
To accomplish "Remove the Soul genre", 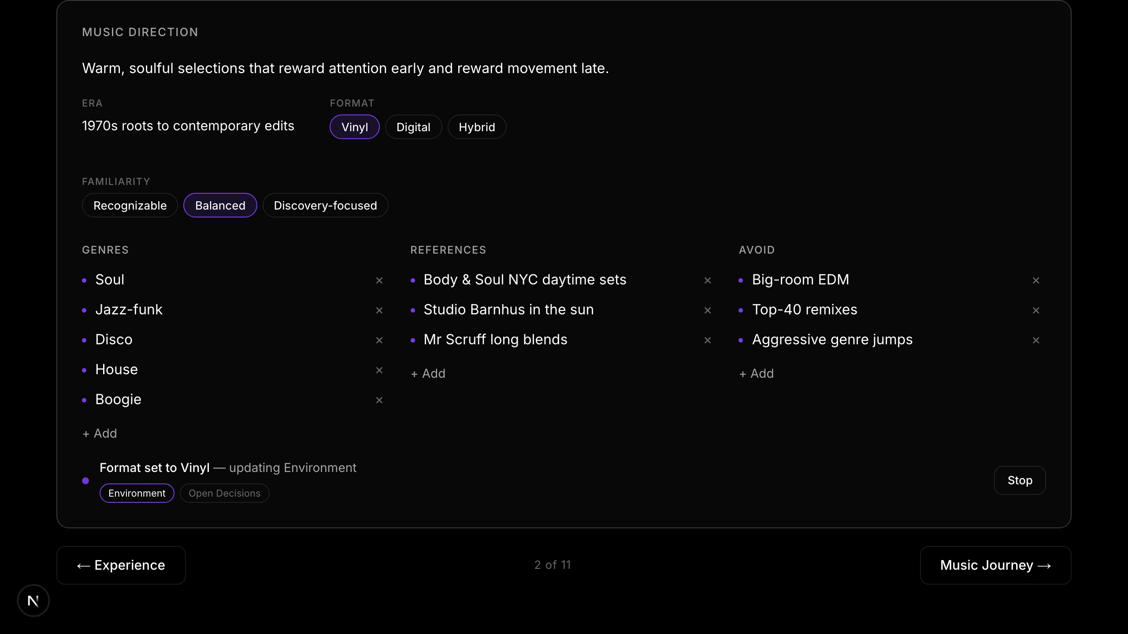I will pos(379,280).
